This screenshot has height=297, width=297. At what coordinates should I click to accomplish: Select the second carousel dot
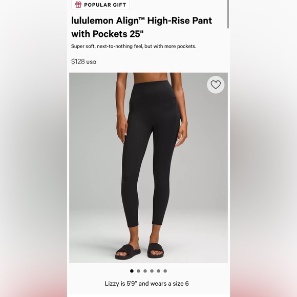pos(138,271)
